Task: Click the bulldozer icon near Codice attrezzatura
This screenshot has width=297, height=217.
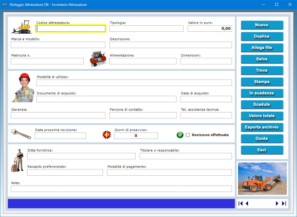Action: tap(22, 27)
